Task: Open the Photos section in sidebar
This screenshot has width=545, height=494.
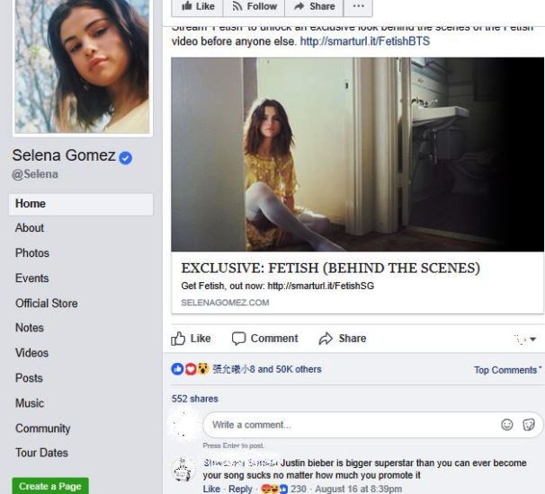Action: pyautogui.click(x=32, y=253)
